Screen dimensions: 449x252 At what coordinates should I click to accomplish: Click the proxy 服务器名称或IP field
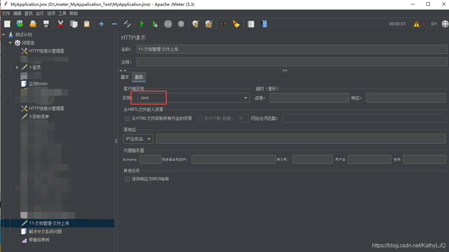pos(234,159)
